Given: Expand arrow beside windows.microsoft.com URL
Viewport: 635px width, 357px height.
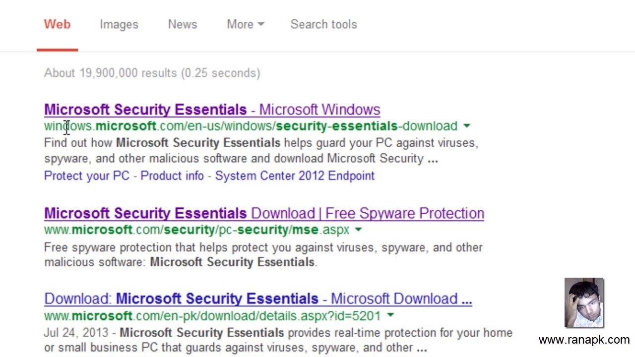Looking at the screenshot, I should [466, 126].
